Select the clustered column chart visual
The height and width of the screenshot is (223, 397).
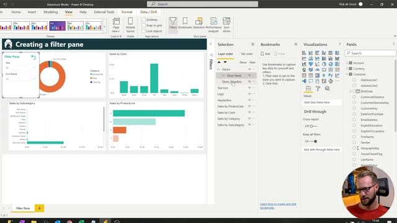(324, 53)
